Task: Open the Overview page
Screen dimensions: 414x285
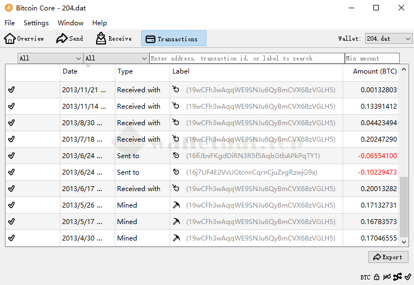Action: pos(24,38)
